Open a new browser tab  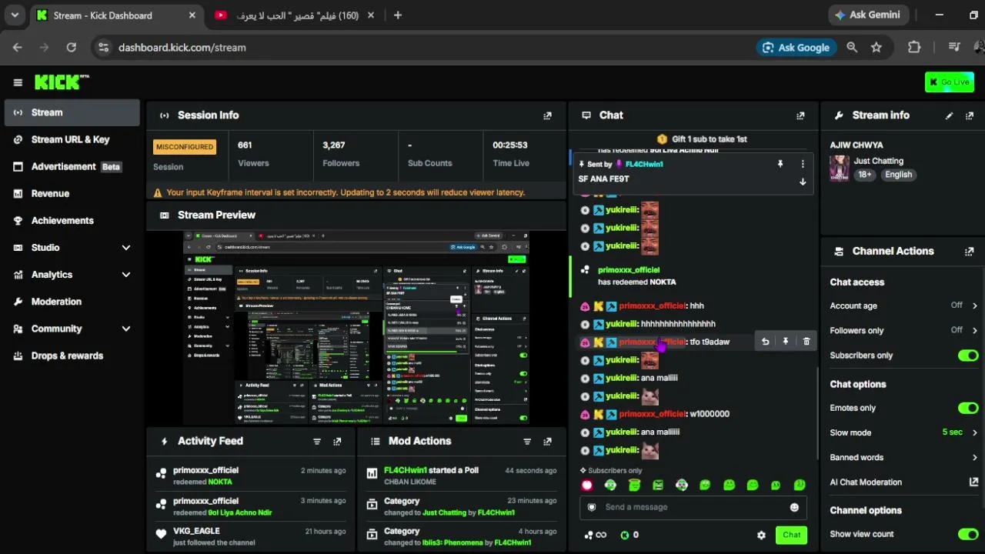[397, 15]
